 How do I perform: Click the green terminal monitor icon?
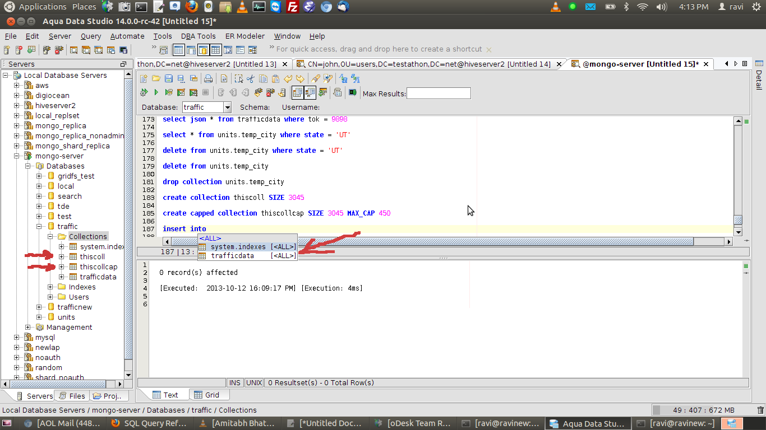pyautogui.click(x=352, y=92)
